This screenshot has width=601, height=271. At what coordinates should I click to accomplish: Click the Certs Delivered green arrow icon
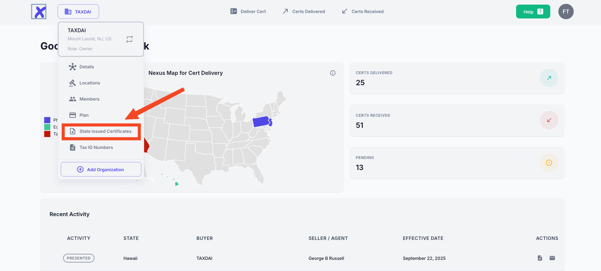(549, 78)
